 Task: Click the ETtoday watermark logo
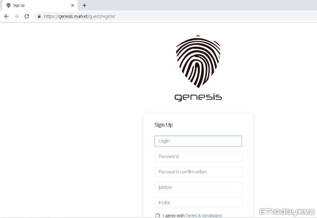coord(287,212)
